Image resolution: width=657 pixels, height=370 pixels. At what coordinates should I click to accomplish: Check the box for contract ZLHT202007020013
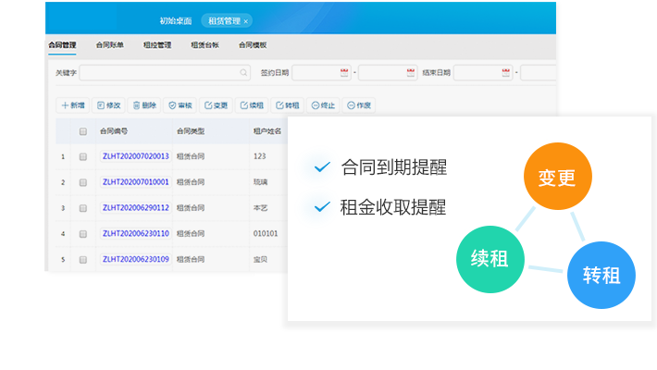click(x=82, y=157)
